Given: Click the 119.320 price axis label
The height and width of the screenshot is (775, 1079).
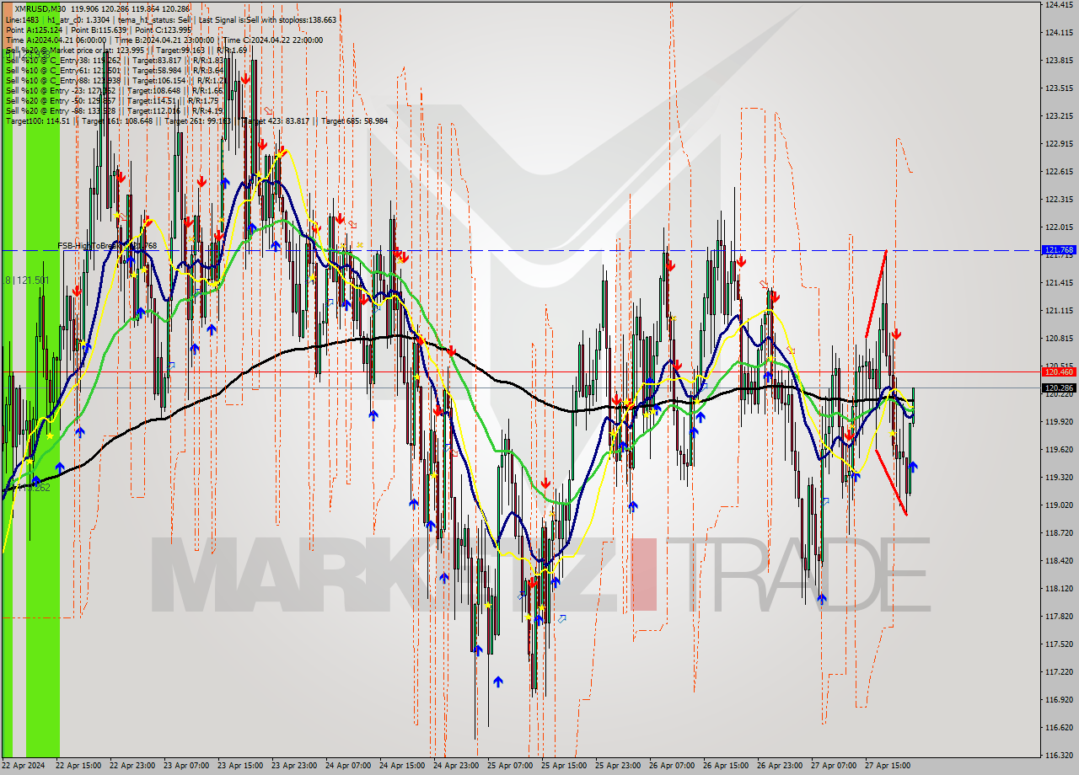Looking at the screenshot, I should pyautogui.click(x=1059, y=478).
